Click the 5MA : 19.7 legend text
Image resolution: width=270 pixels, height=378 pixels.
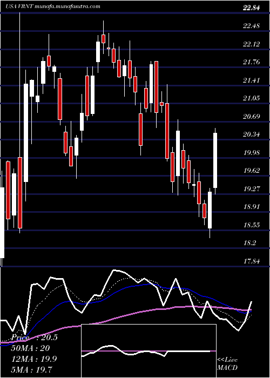[31, 369]
